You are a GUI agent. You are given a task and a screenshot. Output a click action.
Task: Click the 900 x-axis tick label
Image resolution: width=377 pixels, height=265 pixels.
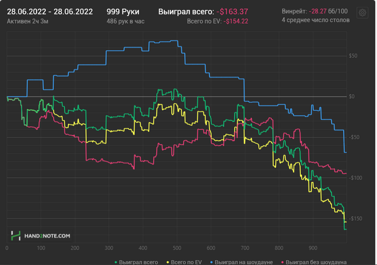[x=313, y=248]
